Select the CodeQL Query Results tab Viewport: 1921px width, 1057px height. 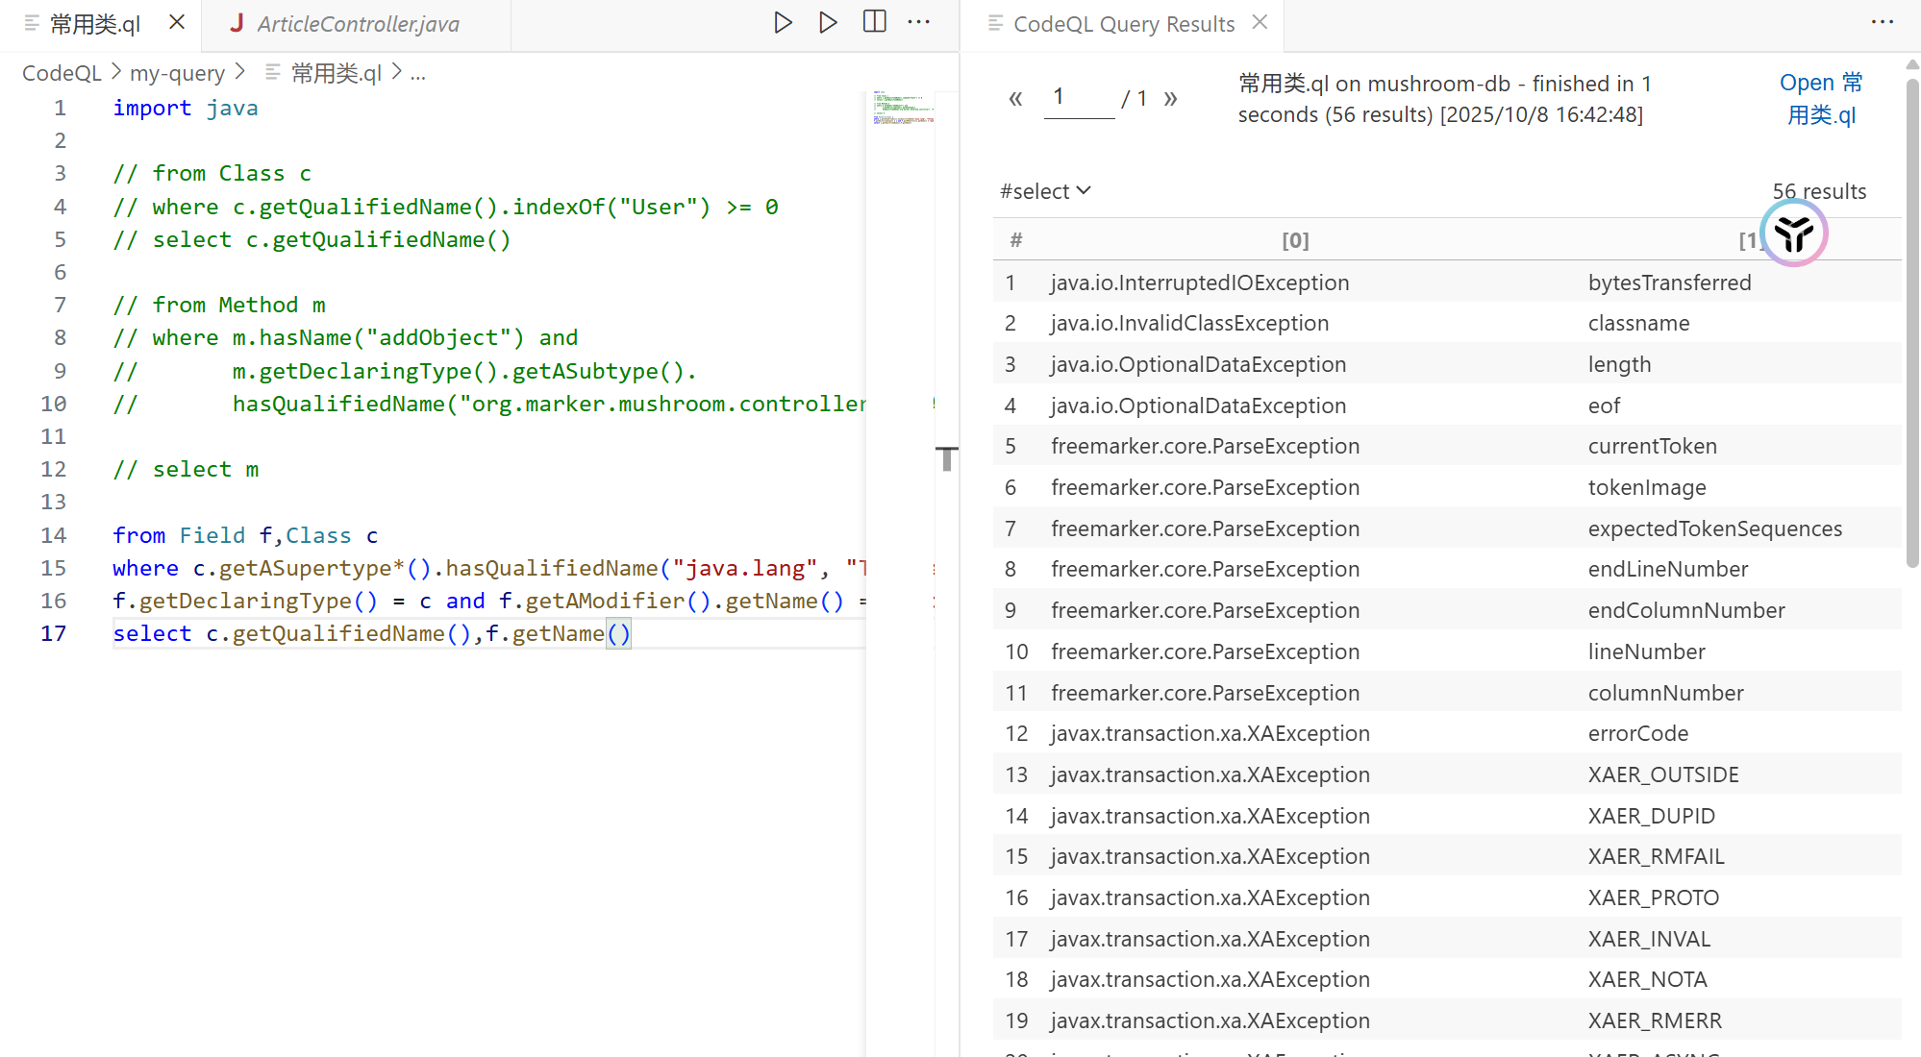pos(1123,24)
